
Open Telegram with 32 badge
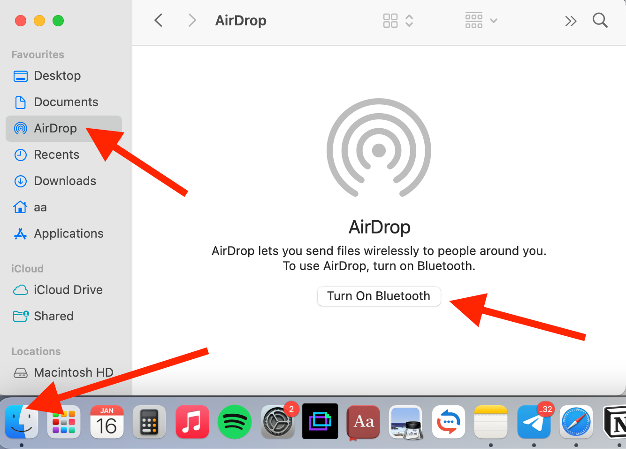click(534, 422)
